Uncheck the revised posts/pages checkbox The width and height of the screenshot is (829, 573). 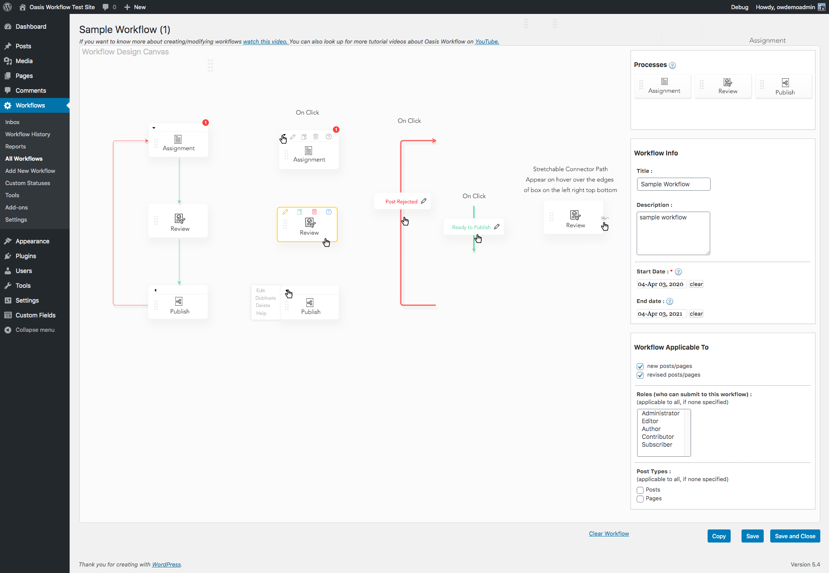pos(640,375)
